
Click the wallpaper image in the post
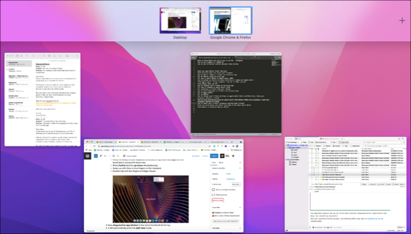[x=151, y=199]
